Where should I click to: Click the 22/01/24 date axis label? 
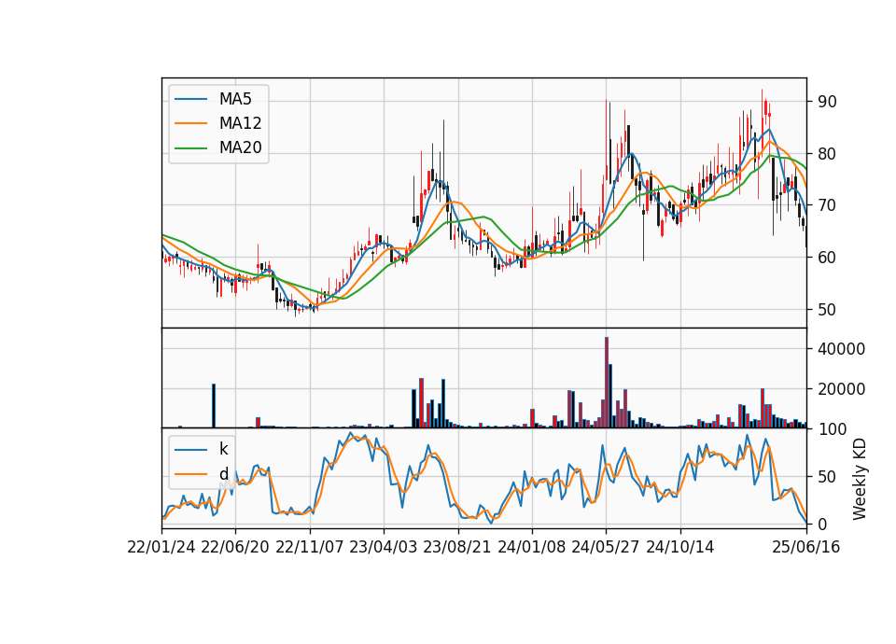tap(161, 548)
